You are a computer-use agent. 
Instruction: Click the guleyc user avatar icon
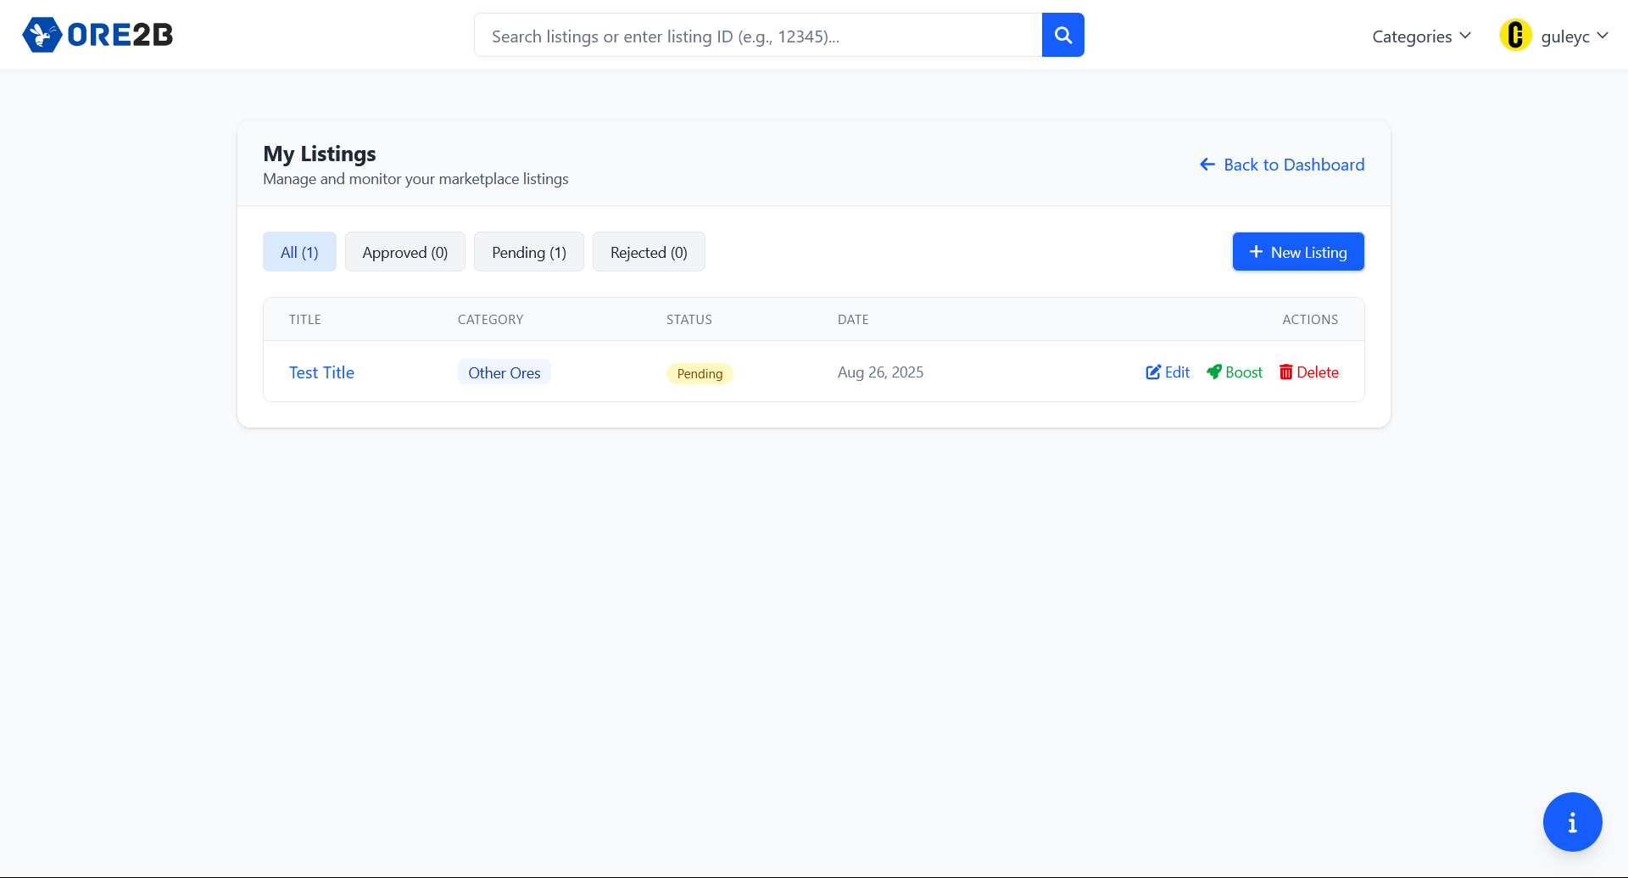[1515, 36]
